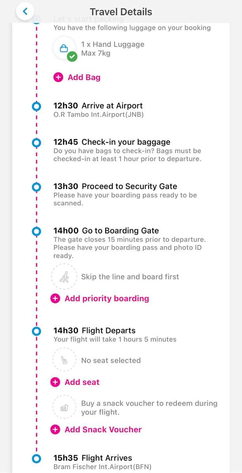Select the 13h30 Proceed to Security Gate circle
The width and height of the screenshot is (242, 473).
36,187
